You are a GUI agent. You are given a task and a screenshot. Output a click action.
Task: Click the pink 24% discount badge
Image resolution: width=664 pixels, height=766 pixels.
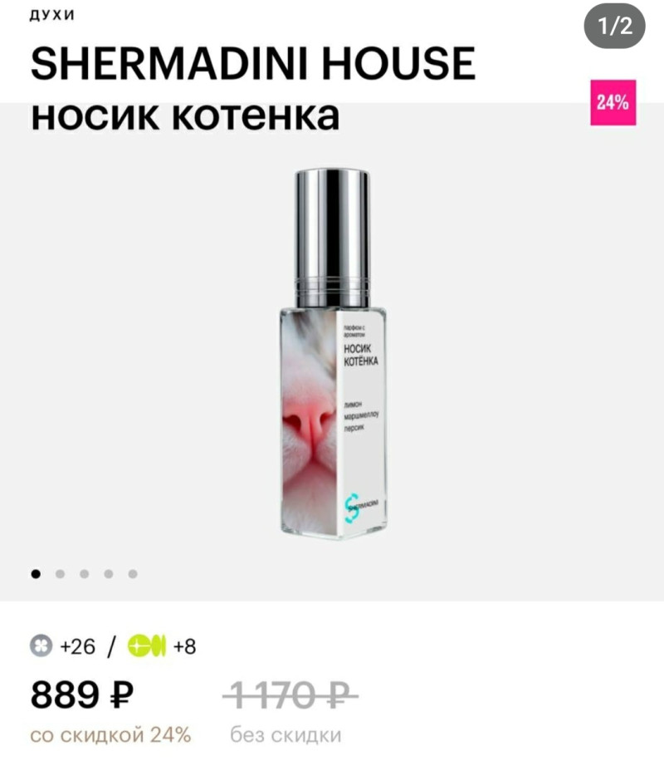pos(613,102)
